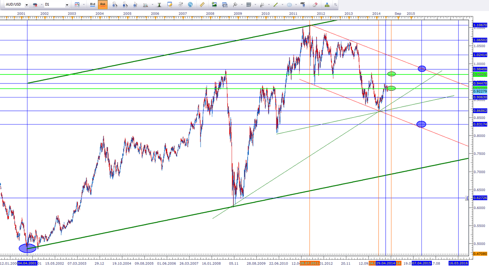Screen dimensions: 489x267
Task: Click the eye visibility icon in toolbar
Action: click(180, 5)
